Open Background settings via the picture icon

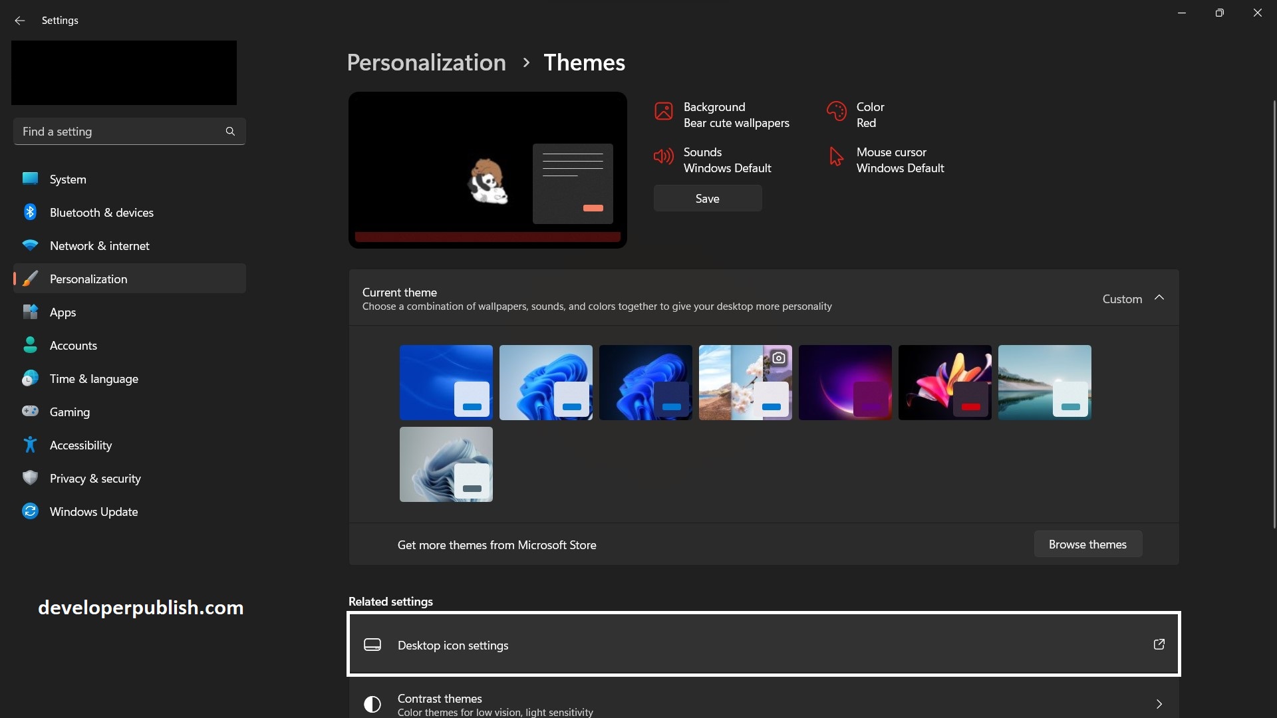[663, 112]
